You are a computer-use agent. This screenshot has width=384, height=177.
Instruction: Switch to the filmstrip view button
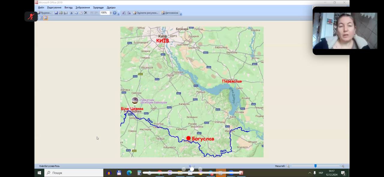(x=41, y=18)
